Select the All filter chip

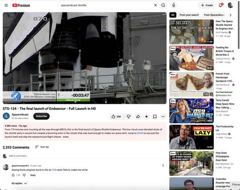coord(173,15)
